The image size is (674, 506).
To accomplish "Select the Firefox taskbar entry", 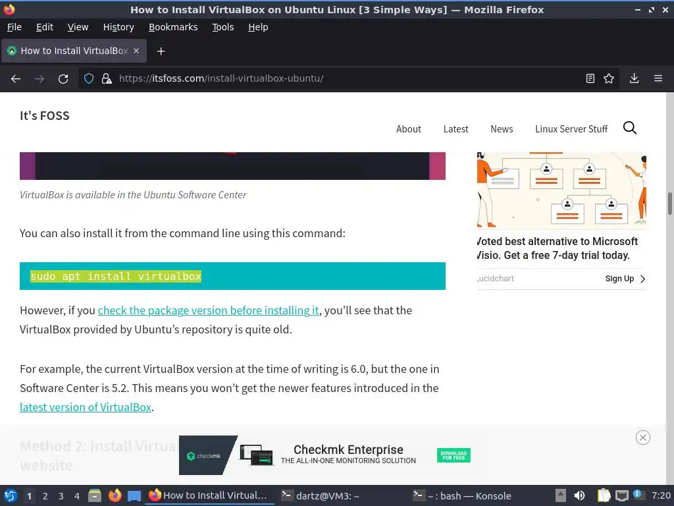I will (x=210, y=495).
